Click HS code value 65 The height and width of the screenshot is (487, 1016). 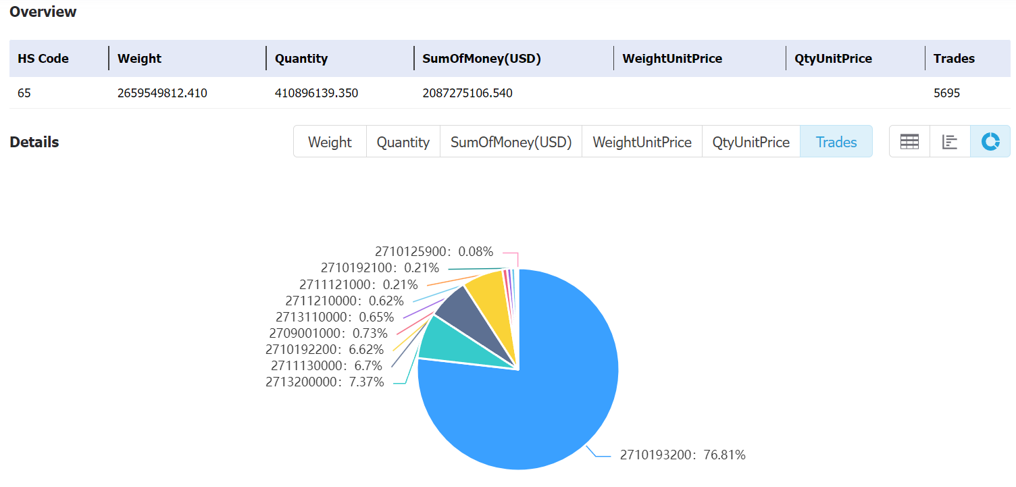(x=24, y=93)
